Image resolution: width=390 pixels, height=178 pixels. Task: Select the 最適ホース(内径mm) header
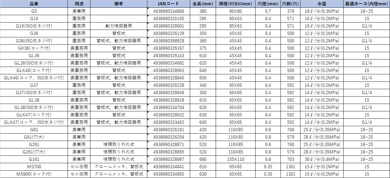pyautogui.click(x=366, y=4)
